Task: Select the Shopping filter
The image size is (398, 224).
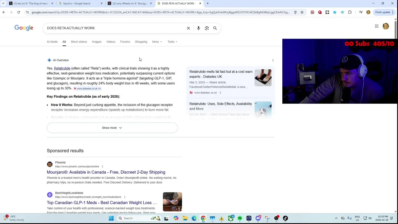Action: click(141, 42)
